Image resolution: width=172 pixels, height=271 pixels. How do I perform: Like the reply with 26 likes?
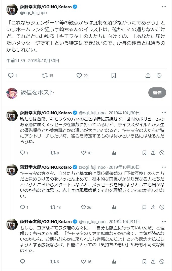click(x=86, y=207)
